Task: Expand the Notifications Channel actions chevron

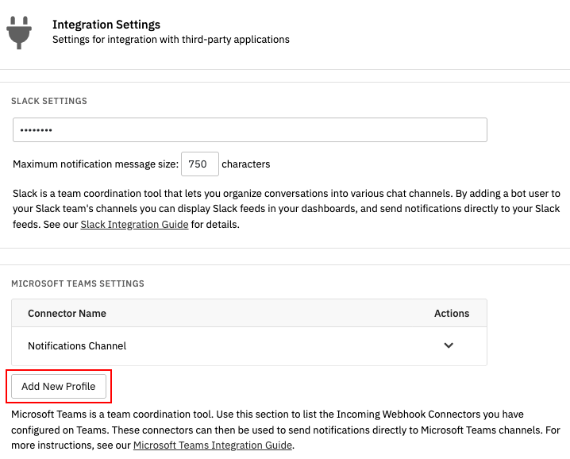Action: [x=449, y=345]
